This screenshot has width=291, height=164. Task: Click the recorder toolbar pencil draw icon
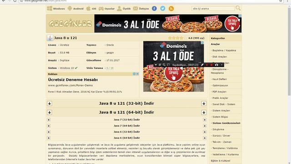(x=202, y=65)
